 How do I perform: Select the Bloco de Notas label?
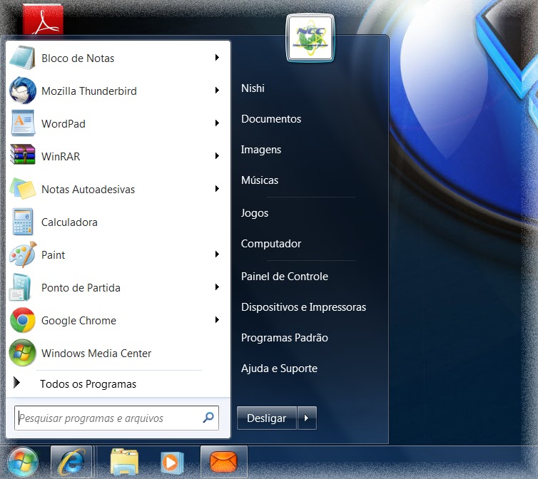78,58
